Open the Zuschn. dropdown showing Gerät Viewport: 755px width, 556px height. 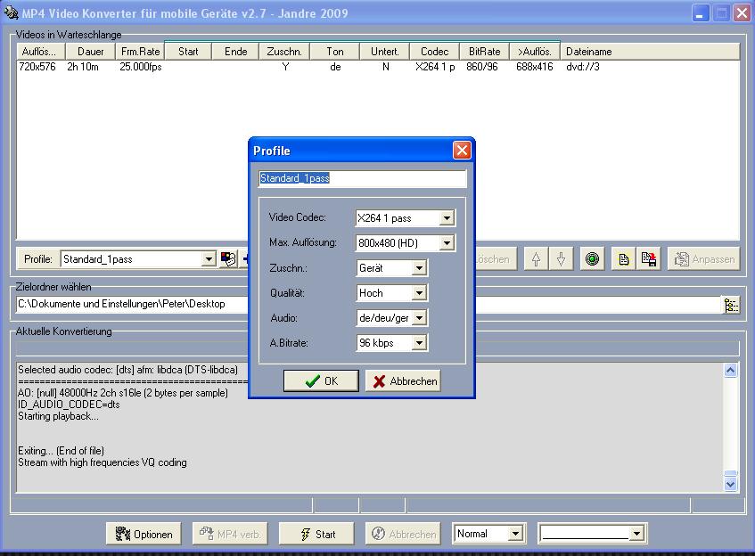click(419, 268)
